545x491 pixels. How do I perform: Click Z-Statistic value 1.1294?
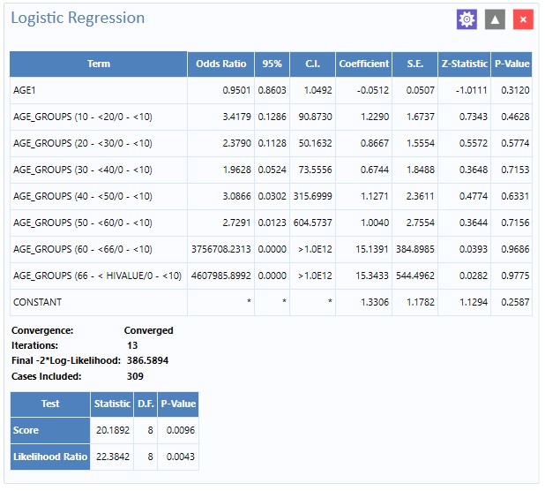coord(474,302)
